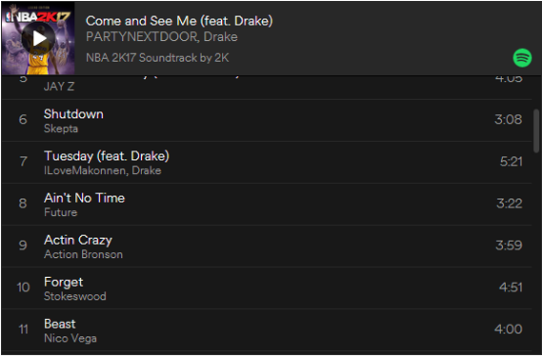Screen dimensions: 542x356
Task: Play Beast by Nico Vega
Action: point(267,330)
